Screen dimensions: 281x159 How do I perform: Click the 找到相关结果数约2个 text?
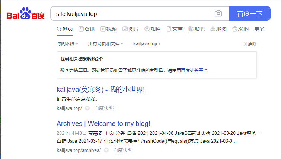[82, 59]
